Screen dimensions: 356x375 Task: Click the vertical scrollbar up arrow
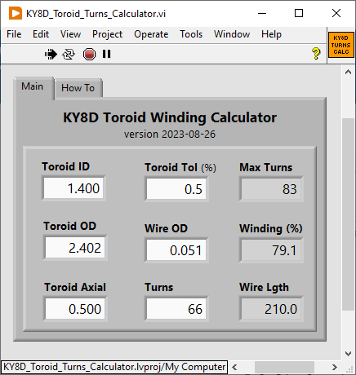(x=348, y=72)
